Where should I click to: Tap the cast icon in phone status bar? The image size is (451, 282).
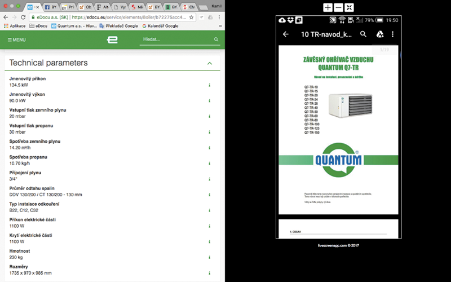pos(333,20)
